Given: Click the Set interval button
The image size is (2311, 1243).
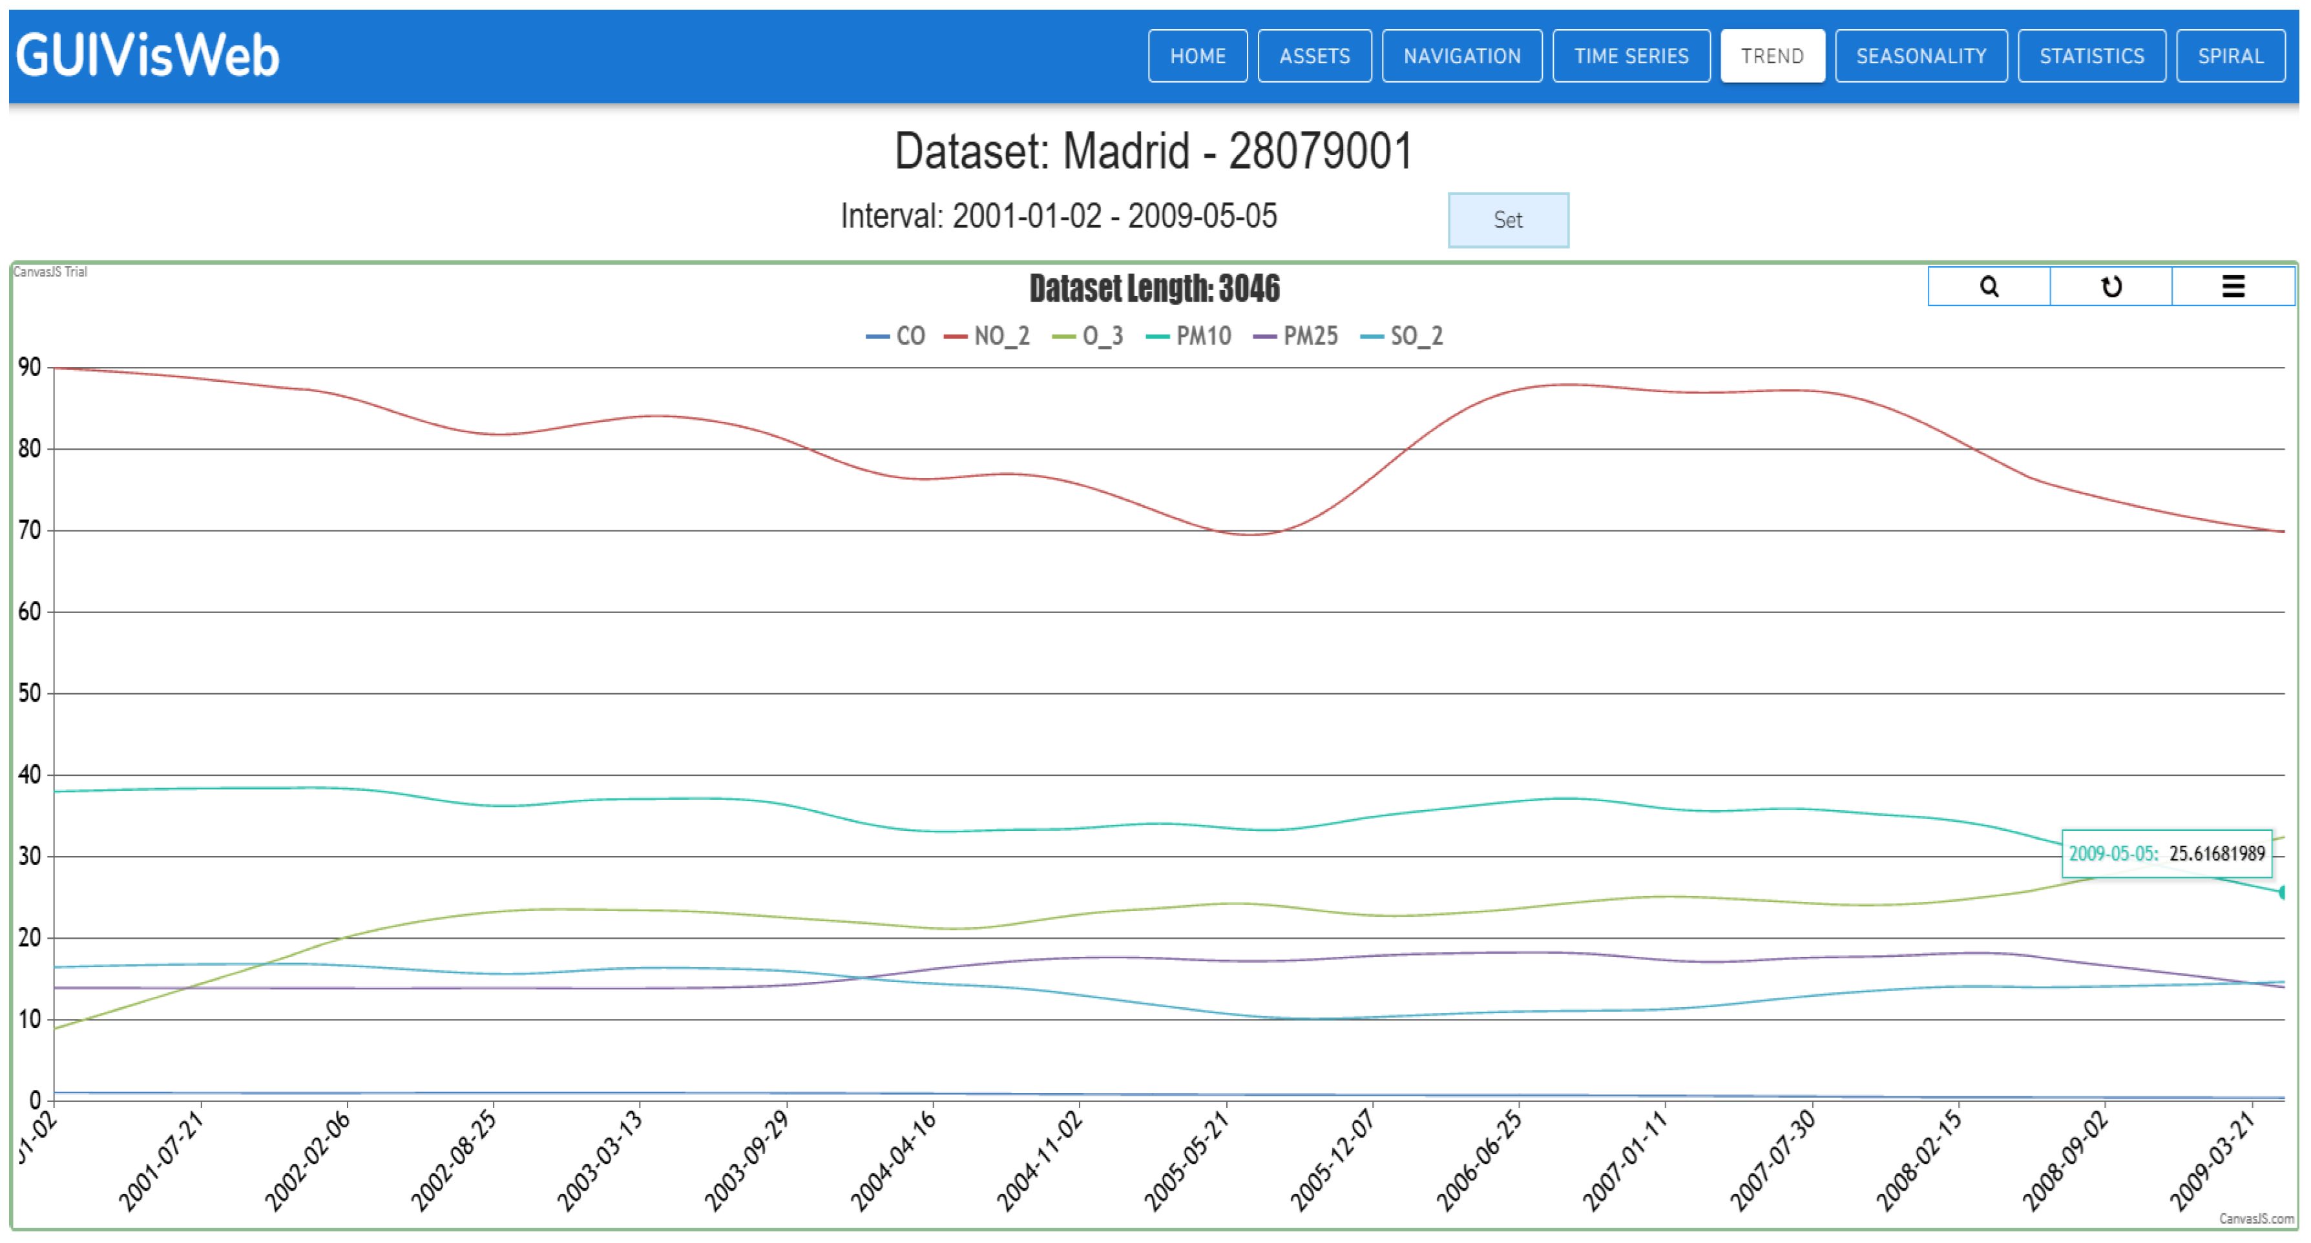Looking at the screenshot, I should [x=1508, y=220].
